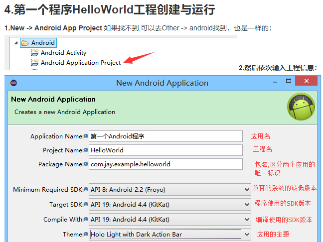Click the Android folder icon

pyautogui.click(x=25, y=43)
